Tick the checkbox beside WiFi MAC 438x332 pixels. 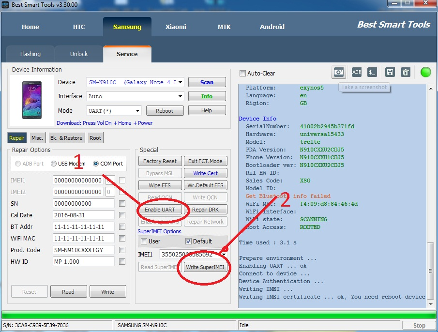pyautogui.click(x=122, y=238)
